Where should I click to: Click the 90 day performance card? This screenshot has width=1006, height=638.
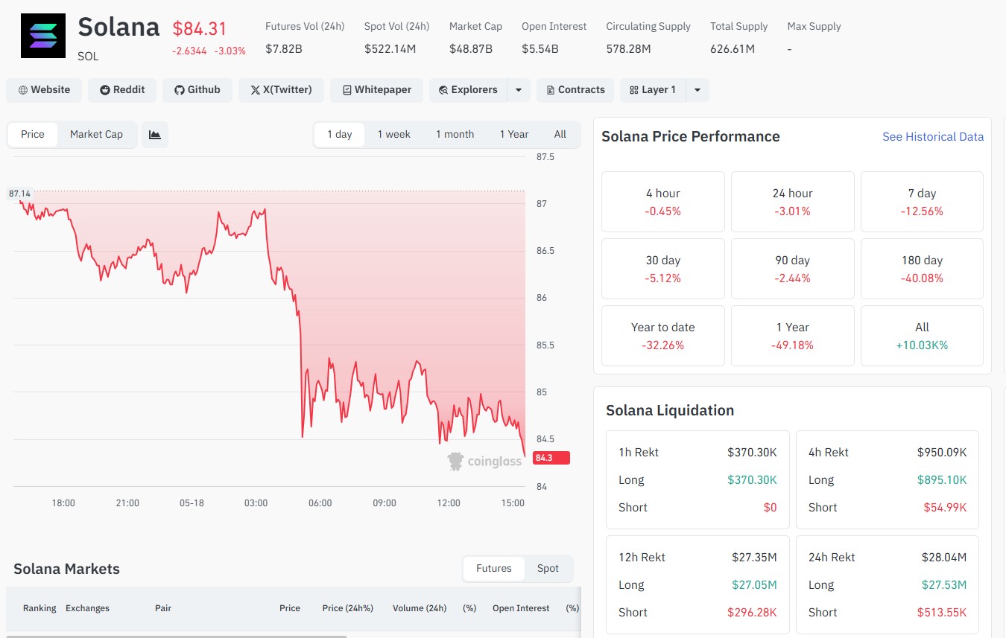[x=792, y=269]
